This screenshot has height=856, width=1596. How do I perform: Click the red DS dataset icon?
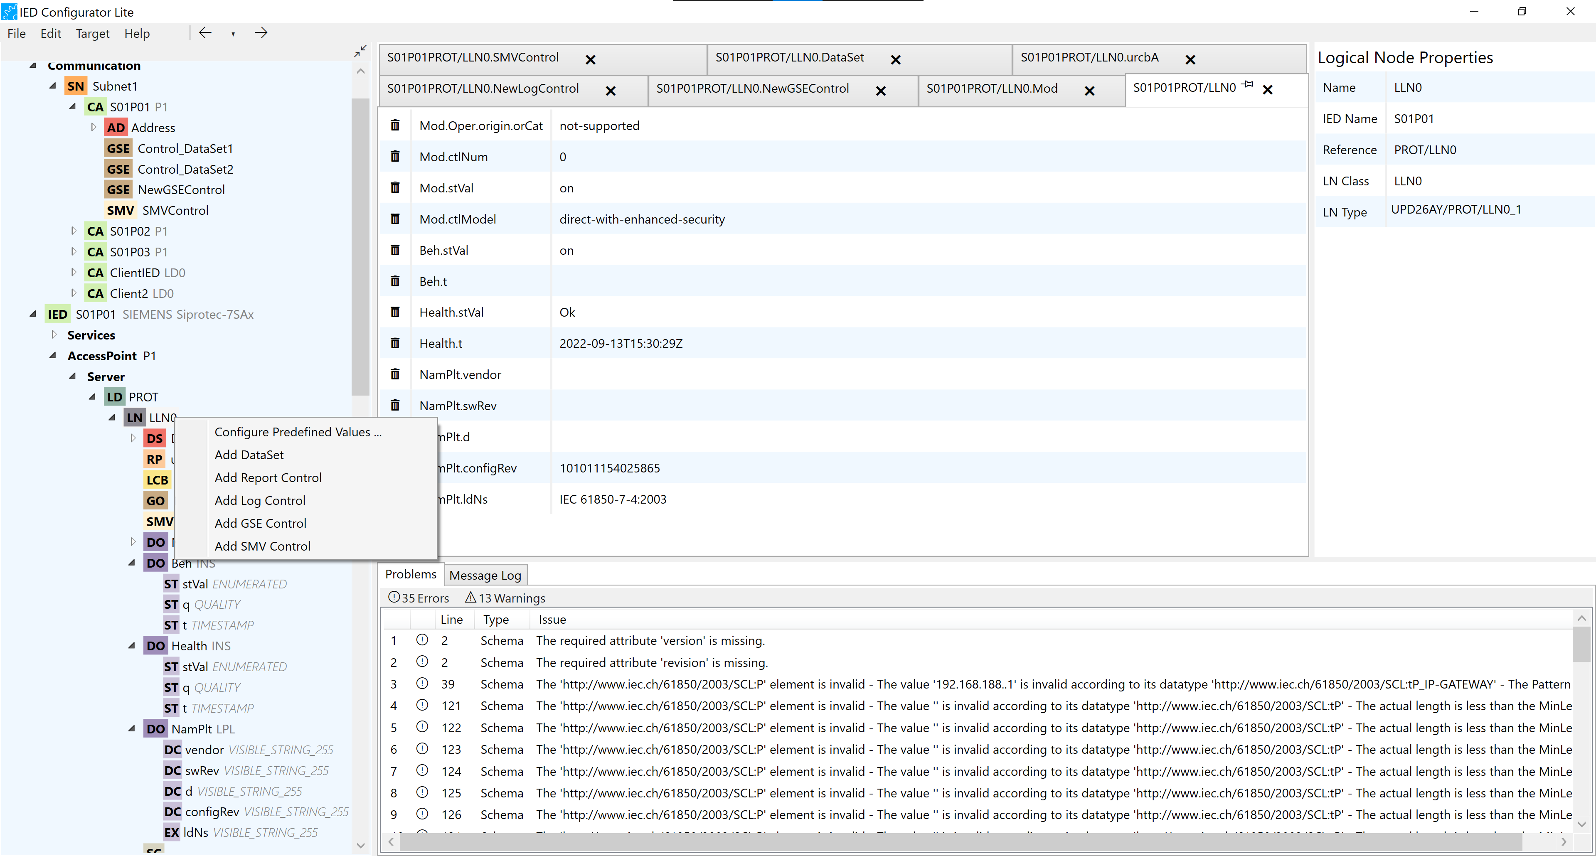[155, 438]
